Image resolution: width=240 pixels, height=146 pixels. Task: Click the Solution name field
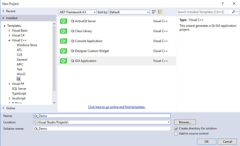102,129
